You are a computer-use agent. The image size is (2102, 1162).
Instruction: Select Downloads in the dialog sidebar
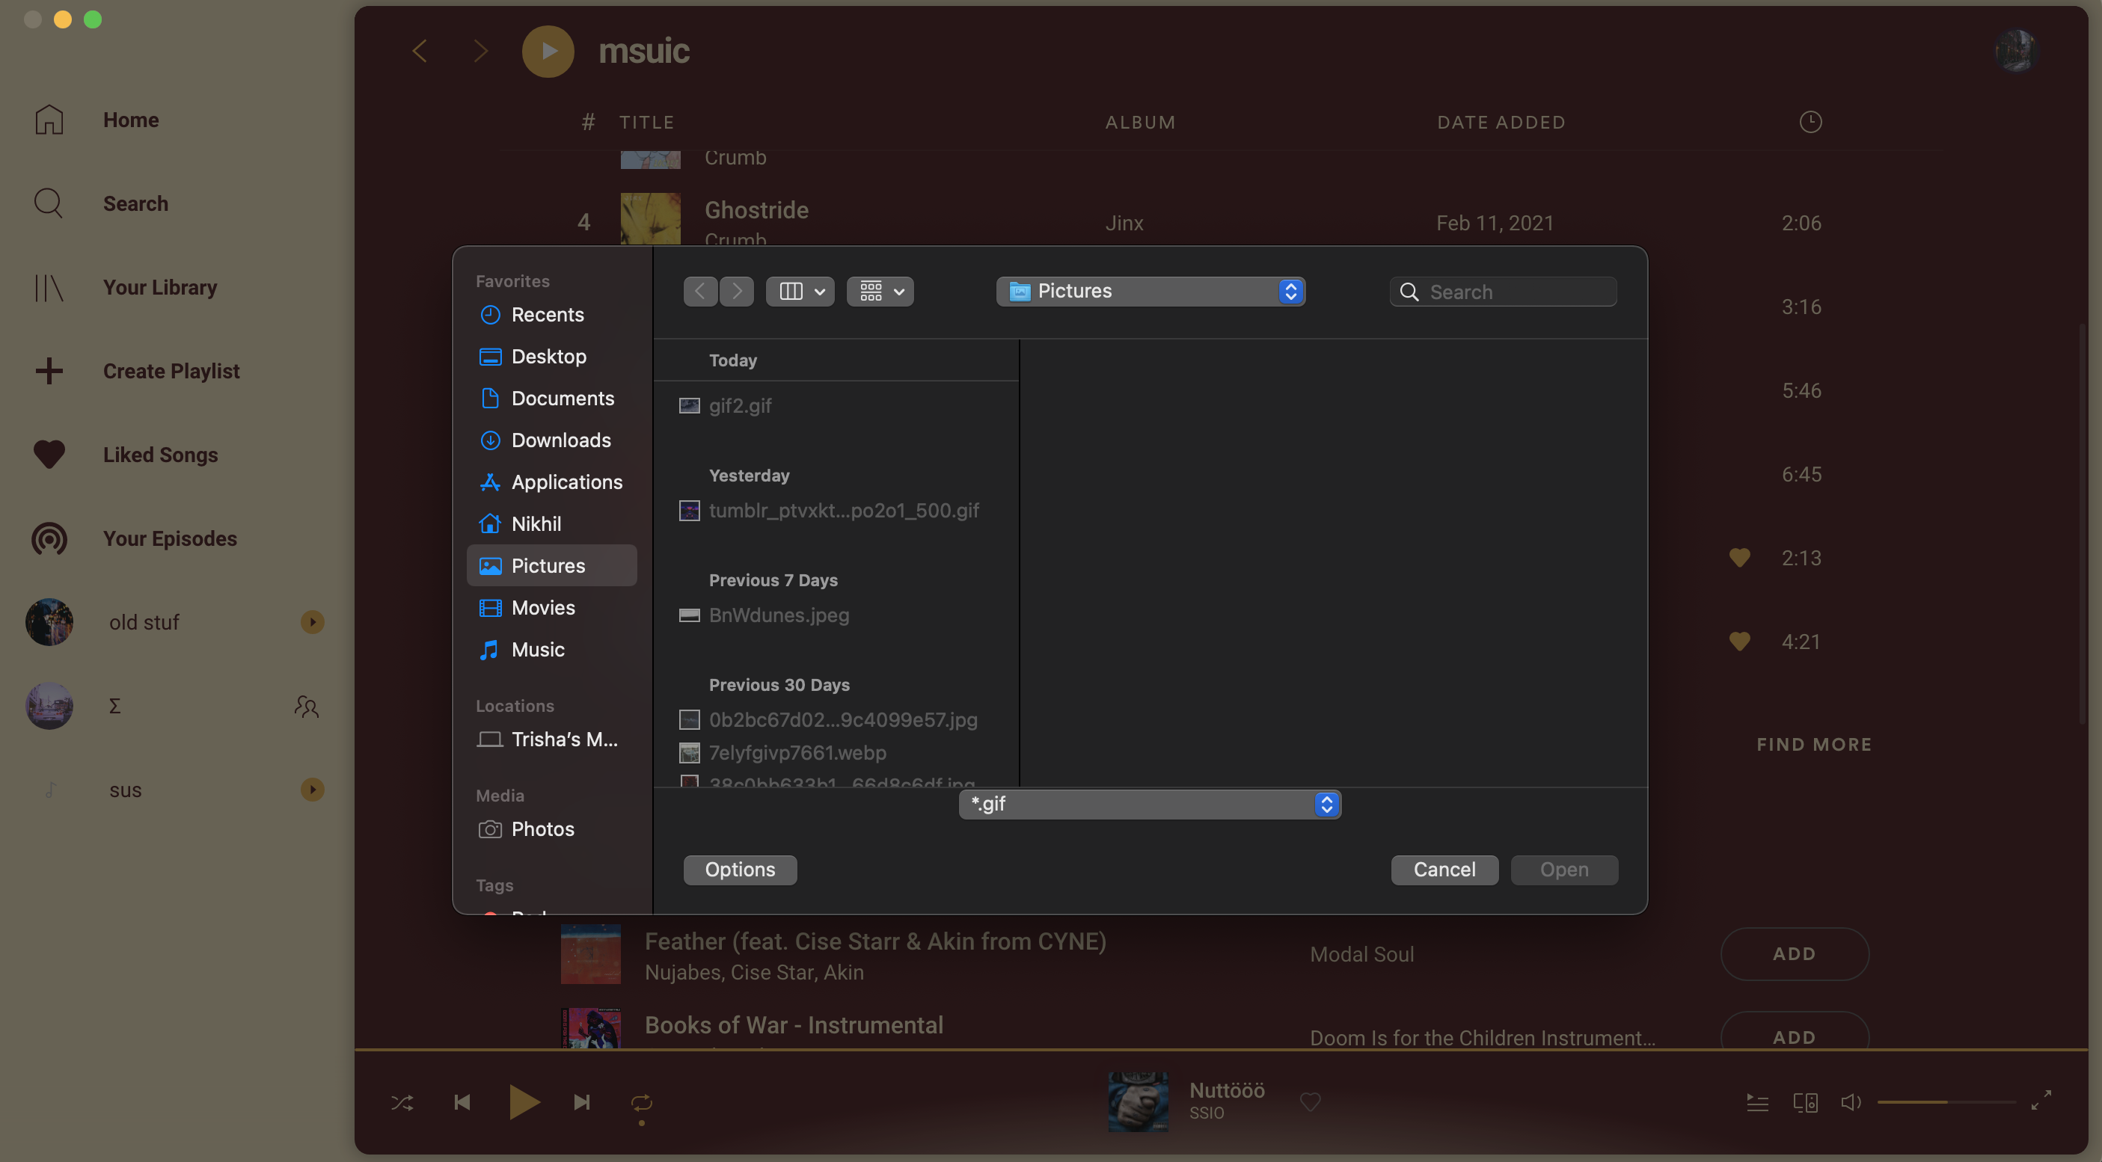(561, 440)
